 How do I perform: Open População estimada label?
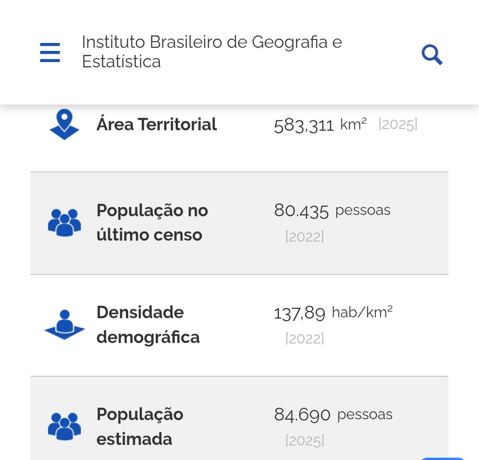point(140,426)
